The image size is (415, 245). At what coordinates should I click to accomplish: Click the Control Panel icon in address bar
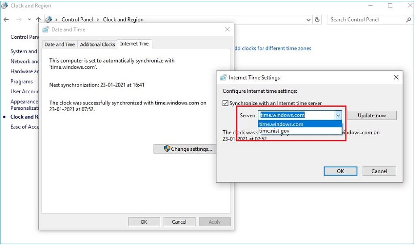coord(49,19)
